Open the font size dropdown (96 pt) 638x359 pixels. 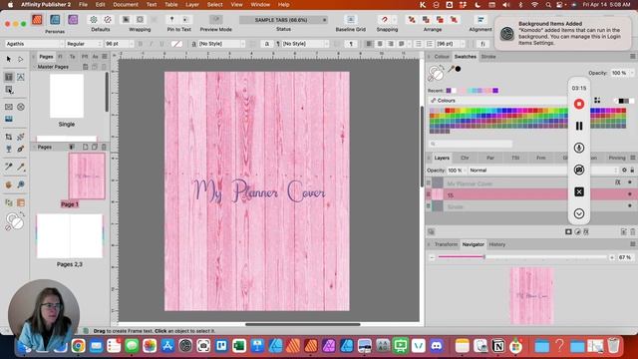point(119,44)
